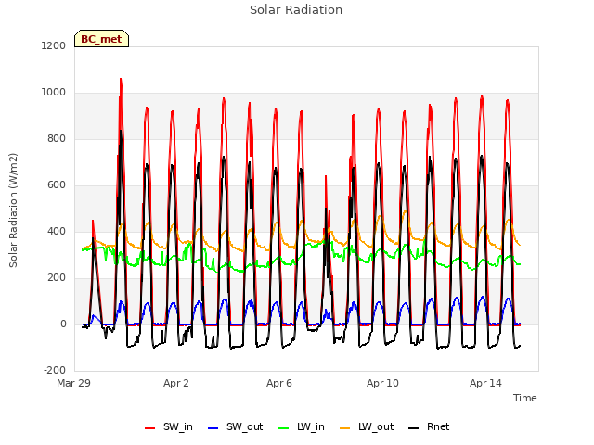594x445 pixels.
Task: Click the Apr 10 x-axis tick label
Action: pos(382,383)
